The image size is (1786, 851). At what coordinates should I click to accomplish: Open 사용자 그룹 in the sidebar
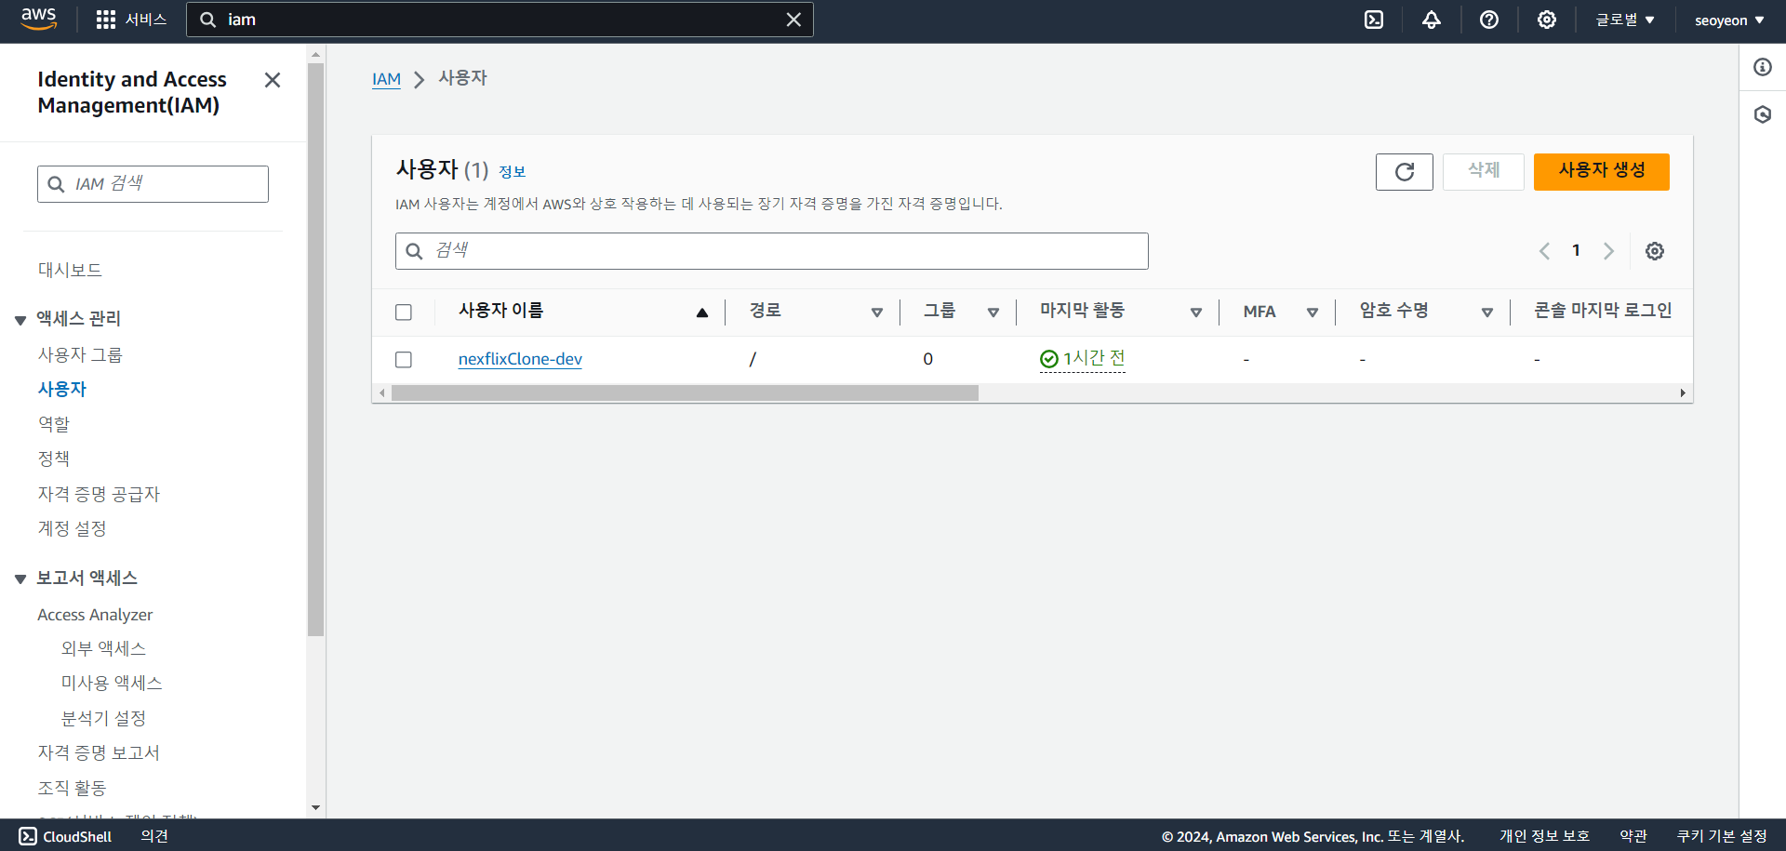(80, 354)
